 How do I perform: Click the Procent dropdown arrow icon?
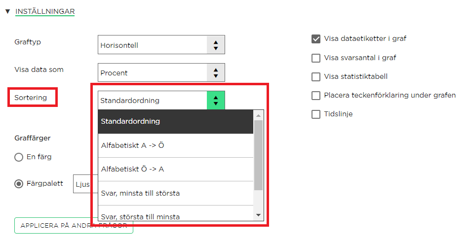coord(216,72)
